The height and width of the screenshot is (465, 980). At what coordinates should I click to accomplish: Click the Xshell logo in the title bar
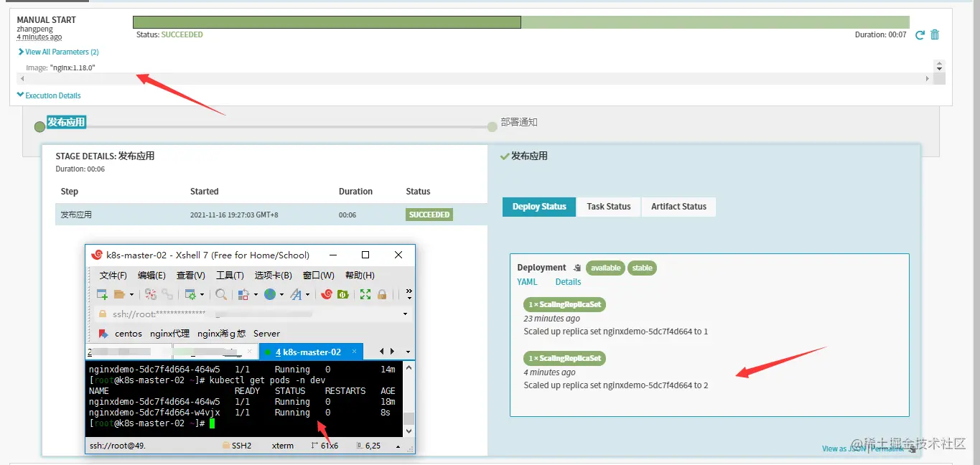click(x=97, y=255)
